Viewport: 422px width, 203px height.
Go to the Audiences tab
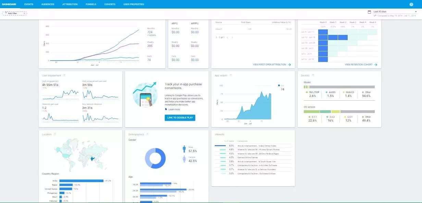pyautogui.click(x=48, y=4)
